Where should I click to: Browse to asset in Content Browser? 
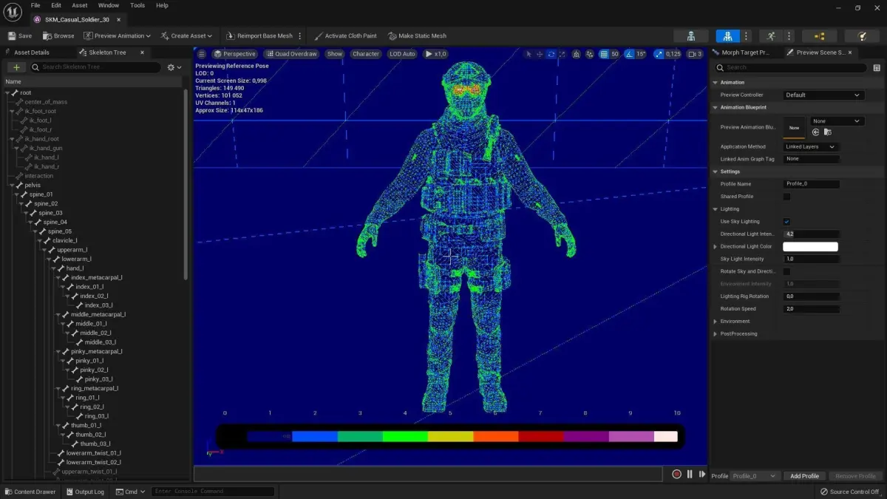pyautogui.click(x=58, y=35)
